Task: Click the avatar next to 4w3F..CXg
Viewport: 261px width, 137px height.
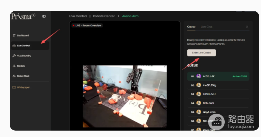Action: (x=199, y=85)
